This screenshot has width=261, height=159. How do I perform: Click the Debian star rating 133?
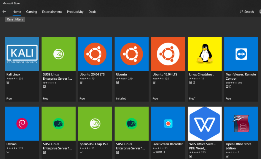click(x=15, y=148)
